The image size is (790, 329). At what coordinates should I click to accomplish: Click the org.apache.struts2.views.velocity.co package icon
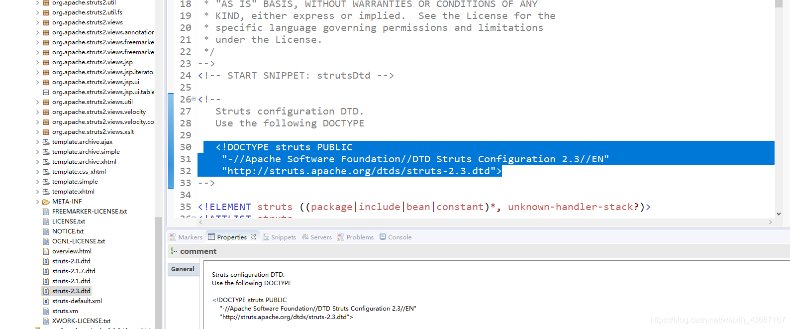click(46, 122)
